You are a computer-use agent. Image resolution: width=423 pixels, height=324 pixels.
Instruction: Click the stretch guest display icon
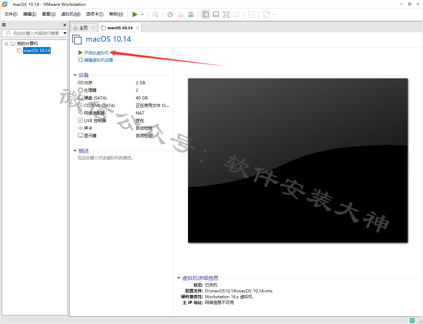coord(266,14)
